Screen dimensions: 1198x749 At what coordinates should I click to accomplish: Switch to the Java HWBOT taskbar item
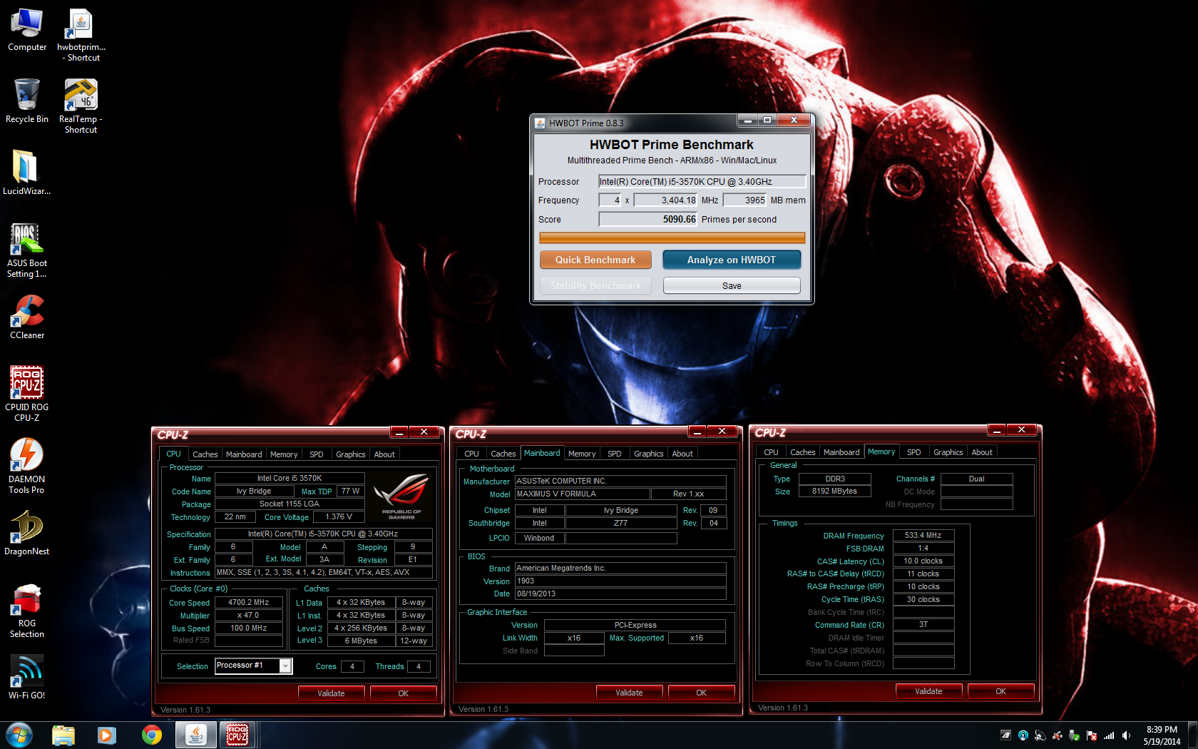pos(196,735)
